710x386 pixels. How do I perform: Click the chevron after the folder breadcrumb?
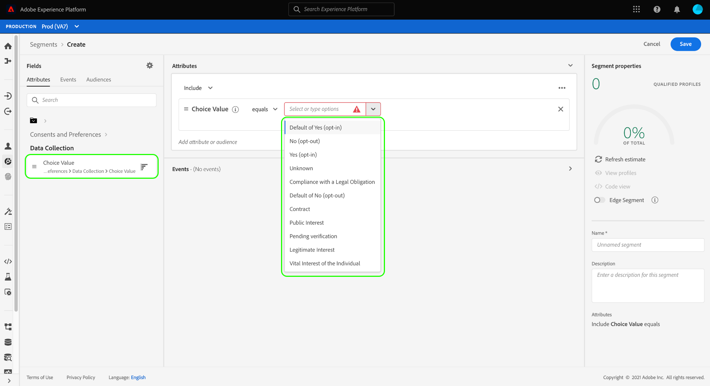point(45,121)
